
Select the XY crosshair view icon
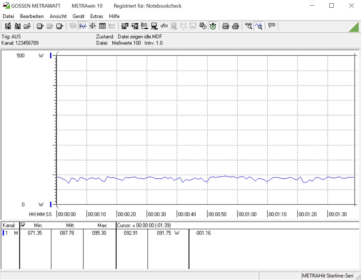[92, 26]
